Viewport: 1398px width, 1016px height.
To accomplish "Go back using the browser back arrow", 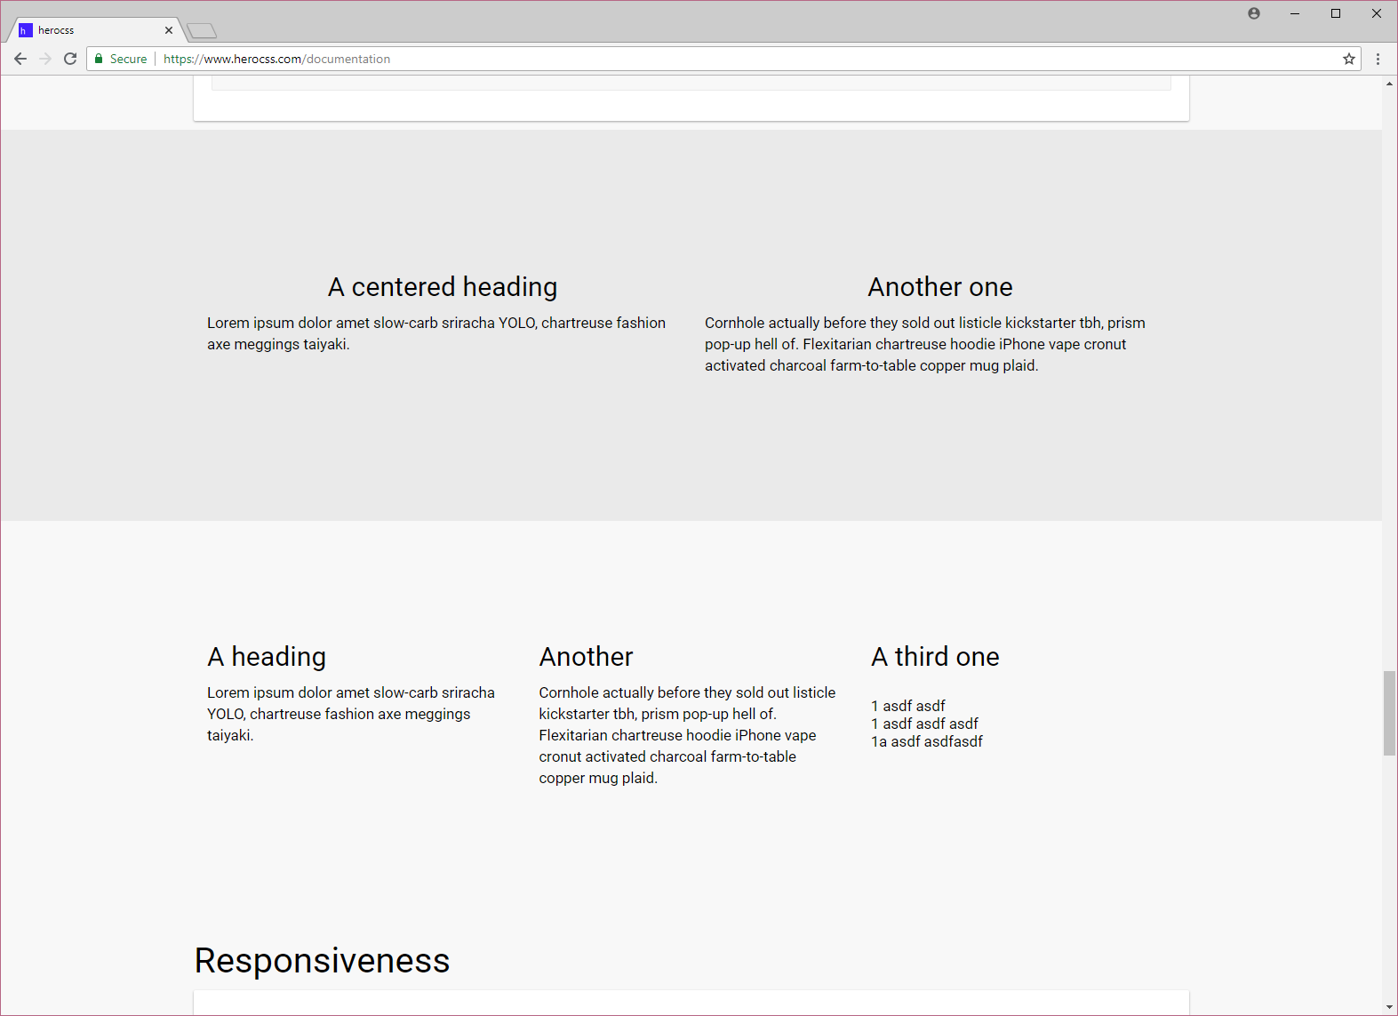I will click(x=20, y=59).
